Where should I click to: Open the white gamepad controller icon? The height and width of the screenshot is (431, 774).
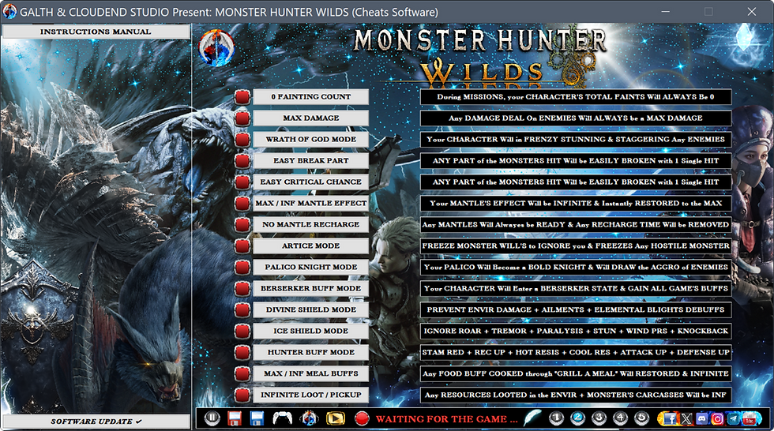(283, 418)
